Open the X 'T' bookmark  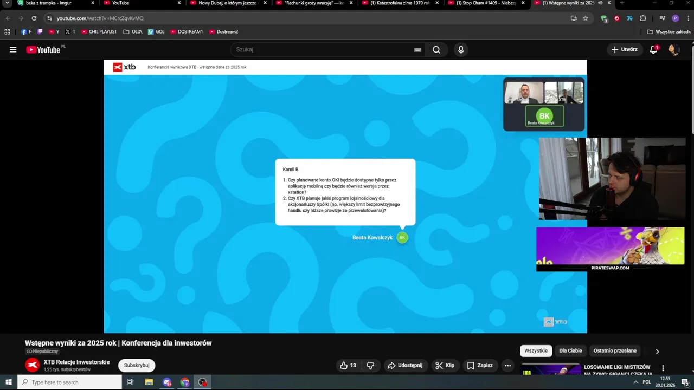click(70, 31)
